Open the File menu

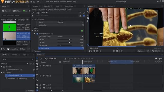tap(47, 2)
